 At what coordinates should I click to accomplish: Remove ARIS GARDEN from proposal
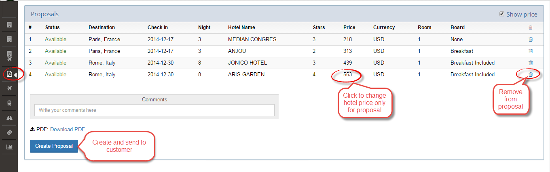(531, 74)
